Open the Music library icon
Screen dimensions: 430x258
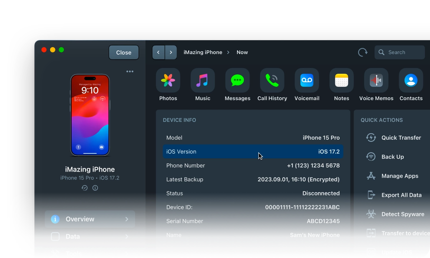[x=202, y=81]
